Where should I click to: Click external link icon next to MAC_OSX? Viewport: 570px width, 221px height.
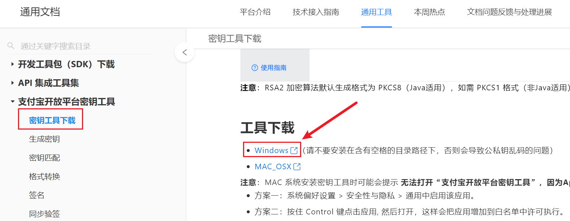pyautogui.click(x=297, y=167)
